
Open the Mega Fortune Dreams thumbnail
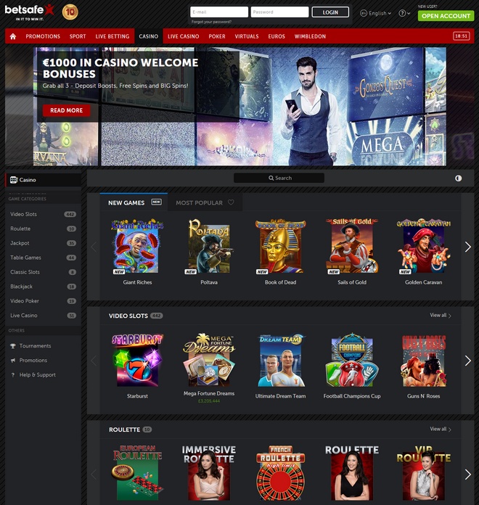pyautogui.click(x=209, y=359)
